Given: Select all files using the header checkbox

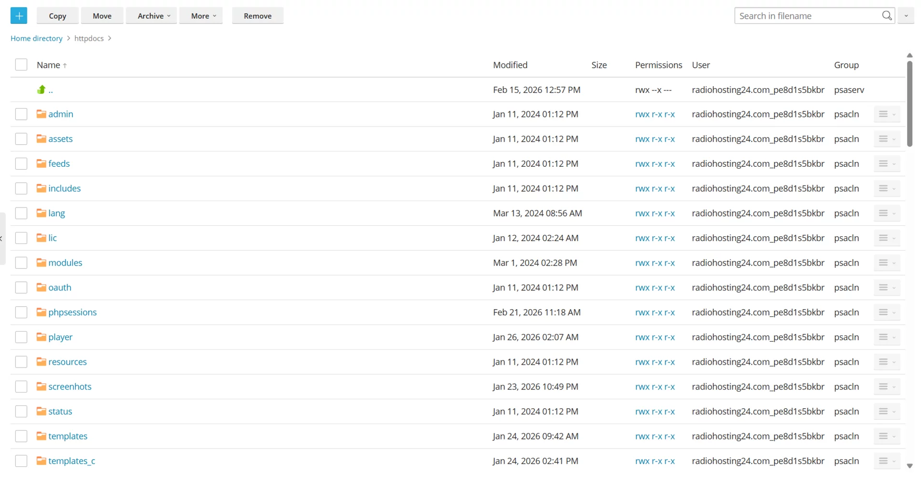Looking at the screenshot, I should pos(21,64).
